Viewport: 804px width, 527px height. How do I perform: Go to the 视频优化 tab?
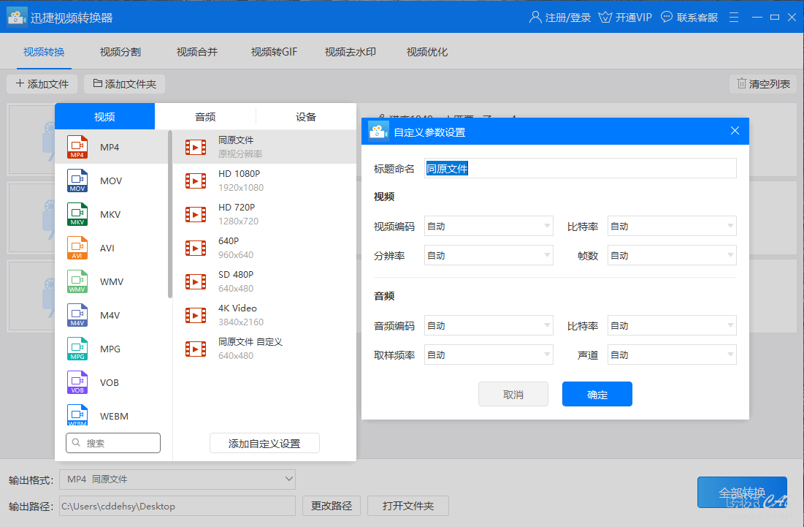[427, 52]
